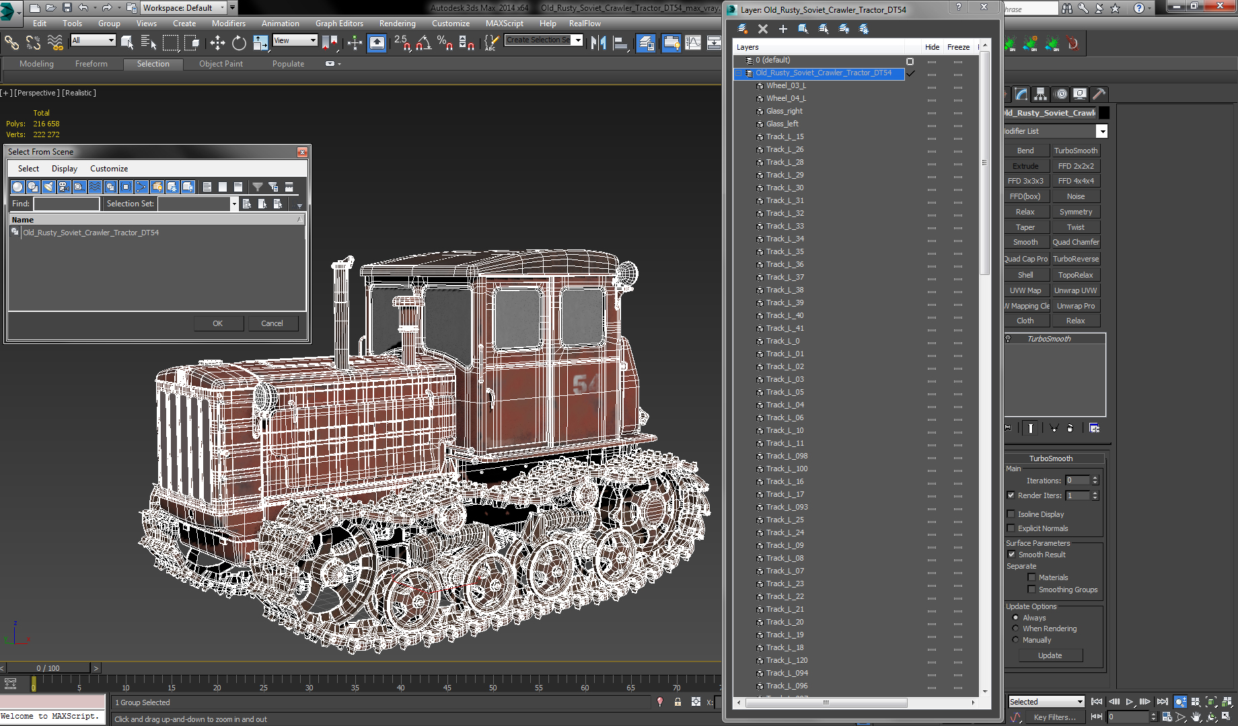This screenshot has height=726, width=1238.
Task: Toggle Smooth Result checkbox
Action: [x=1011, y=555]
